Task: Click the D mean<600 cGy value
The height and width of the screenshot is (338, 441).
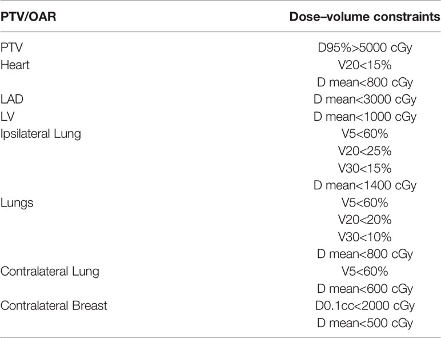Action: [365, 289]
